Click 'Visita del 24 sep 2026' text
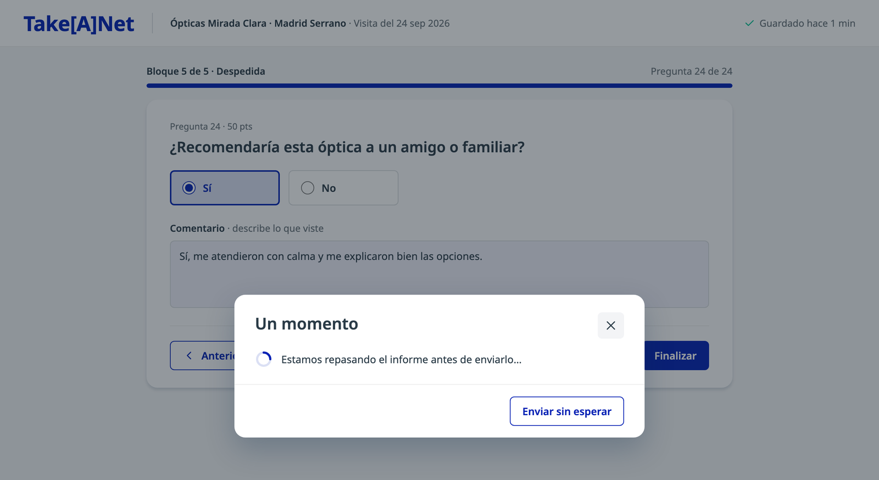The width and height of the screenshot is (879, 480). 402,24
